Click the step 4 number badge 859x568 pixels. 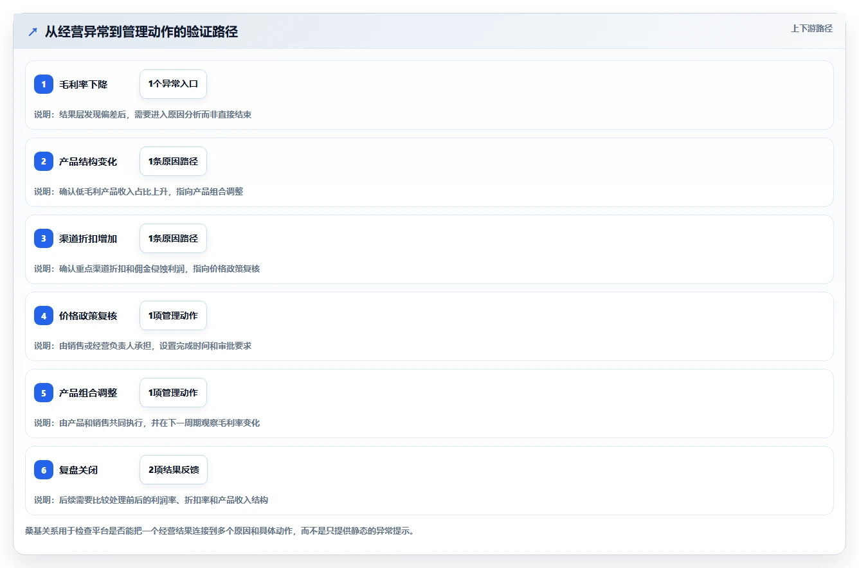(x=44, y=315)
